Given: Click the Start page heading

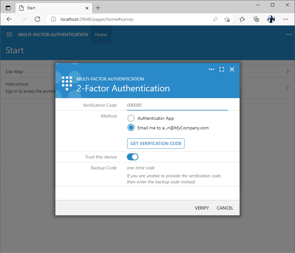Looking at the screenshot, I should (15, 50).
